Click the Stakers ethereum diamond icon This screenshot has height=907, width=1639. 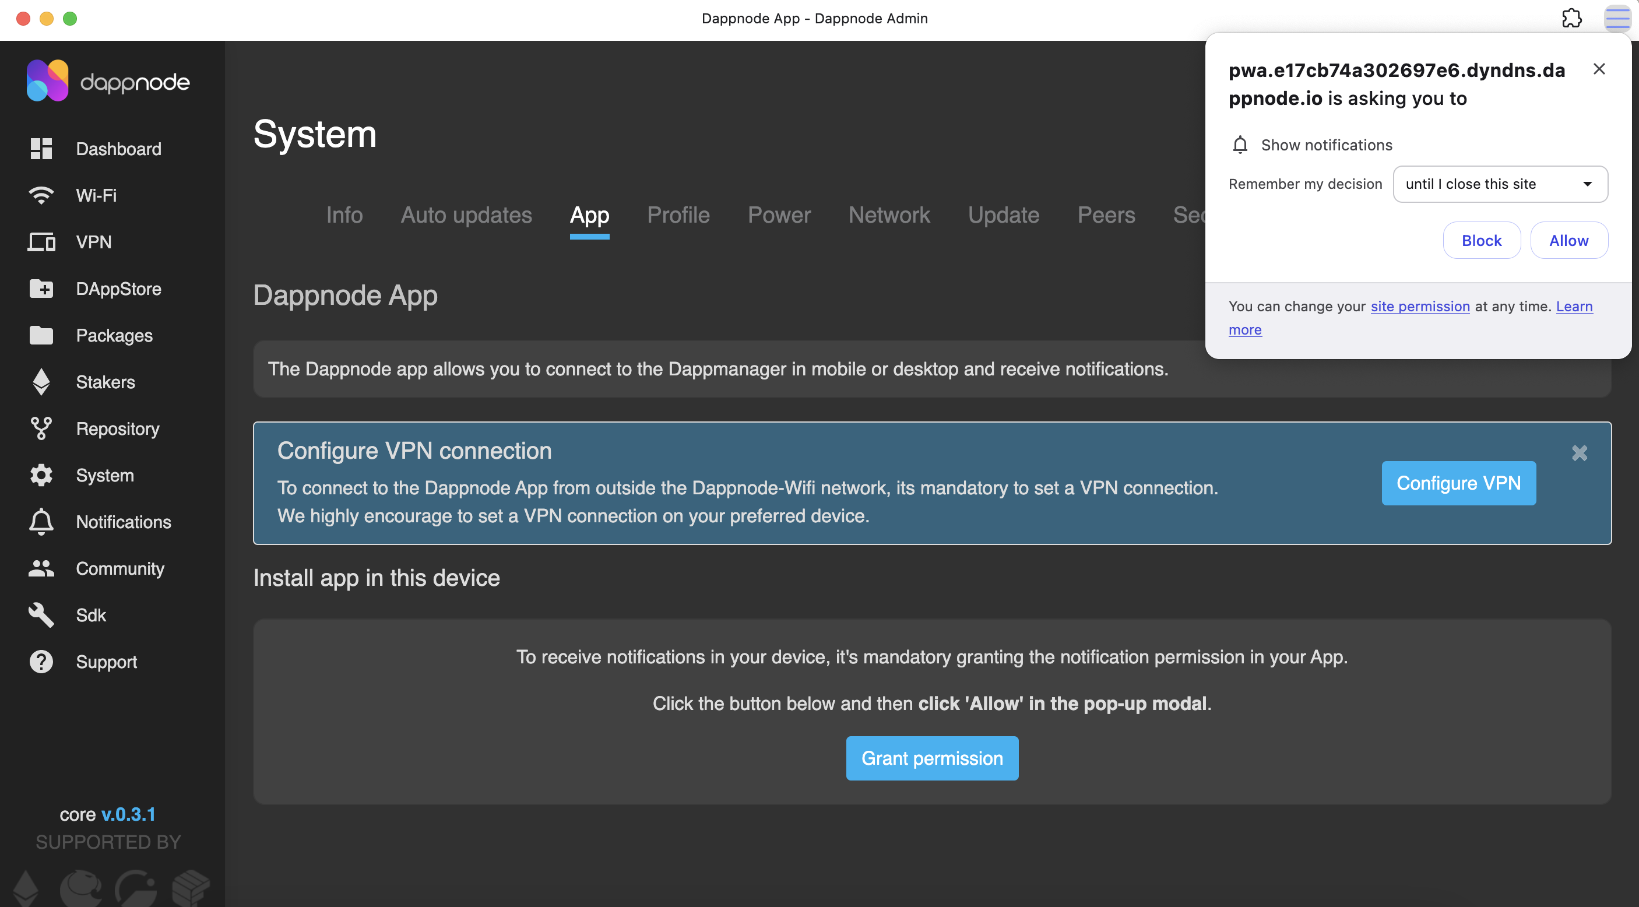pos(41,382)
